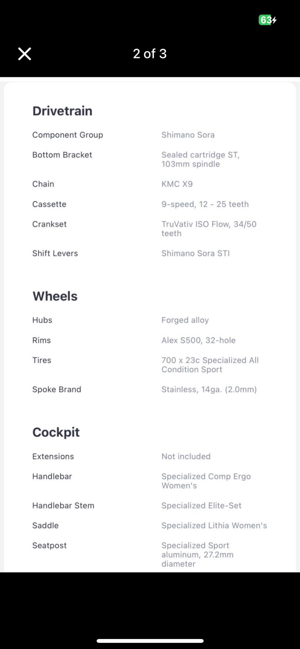Tap the Drivetrain section heading
The height and width of the screenshot is (649, 300).
point(62,111)
